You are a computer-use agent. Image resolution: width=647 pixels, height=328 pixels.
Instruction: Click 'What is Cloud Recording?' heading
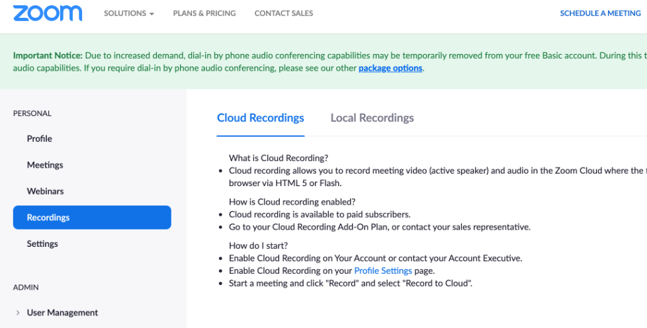[x=279, y=158]
